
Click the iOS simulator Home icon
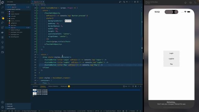185,2
